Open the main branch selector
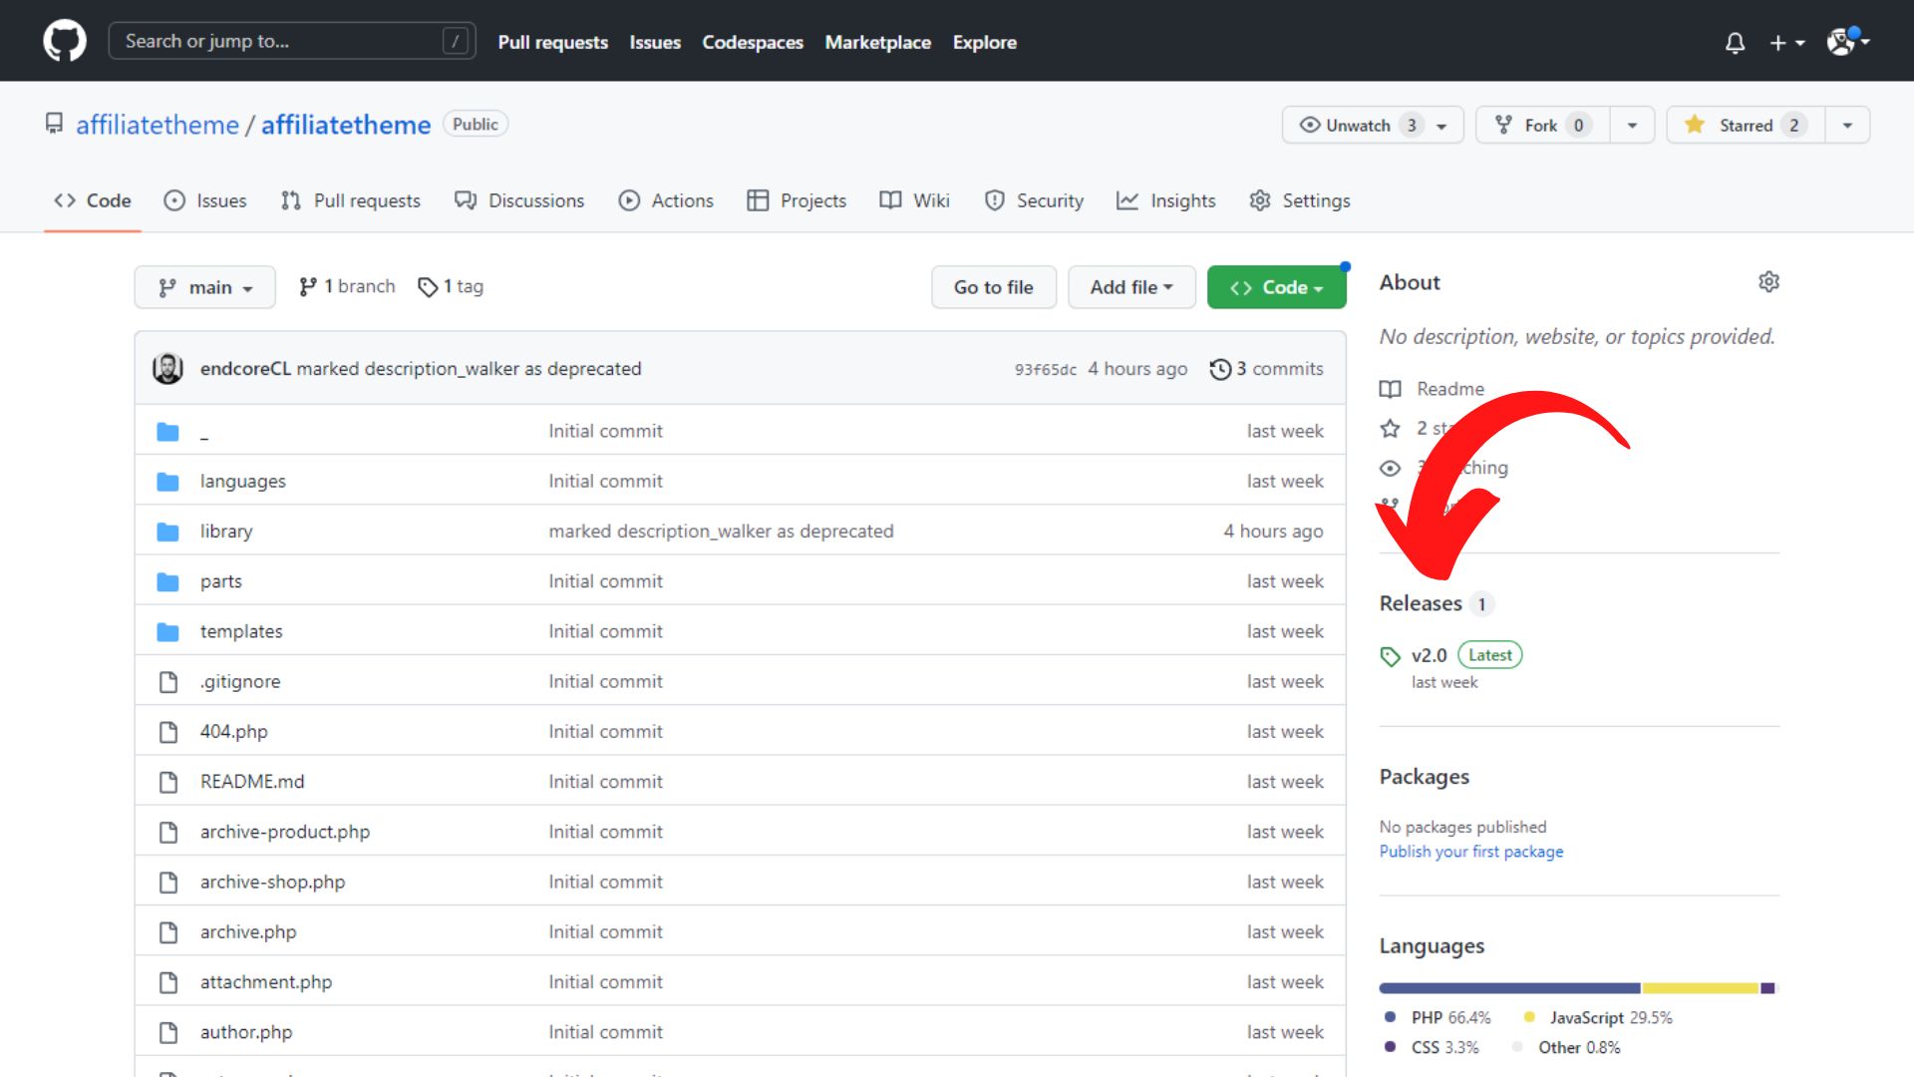Viewport: 1914px width, 1077px height. (x=205, y=287)
